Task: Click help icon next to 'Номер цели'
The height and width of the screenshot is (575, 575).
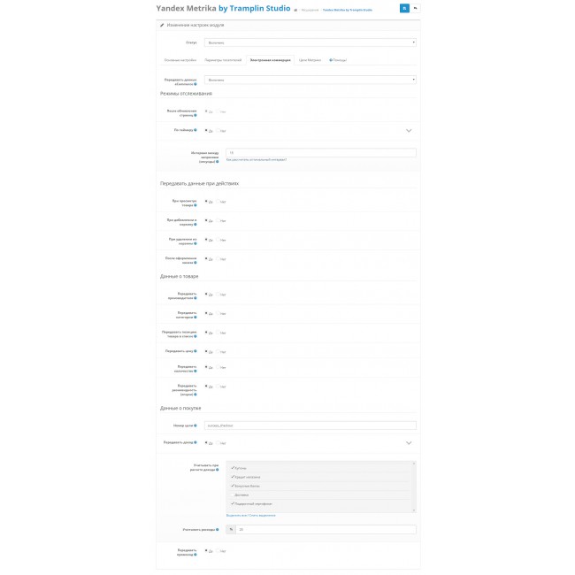Action: [195, 425]
